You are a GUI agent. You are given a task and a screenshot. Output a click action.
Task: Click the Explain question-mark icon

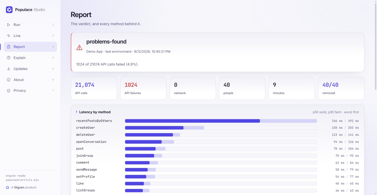coord(9,58)
